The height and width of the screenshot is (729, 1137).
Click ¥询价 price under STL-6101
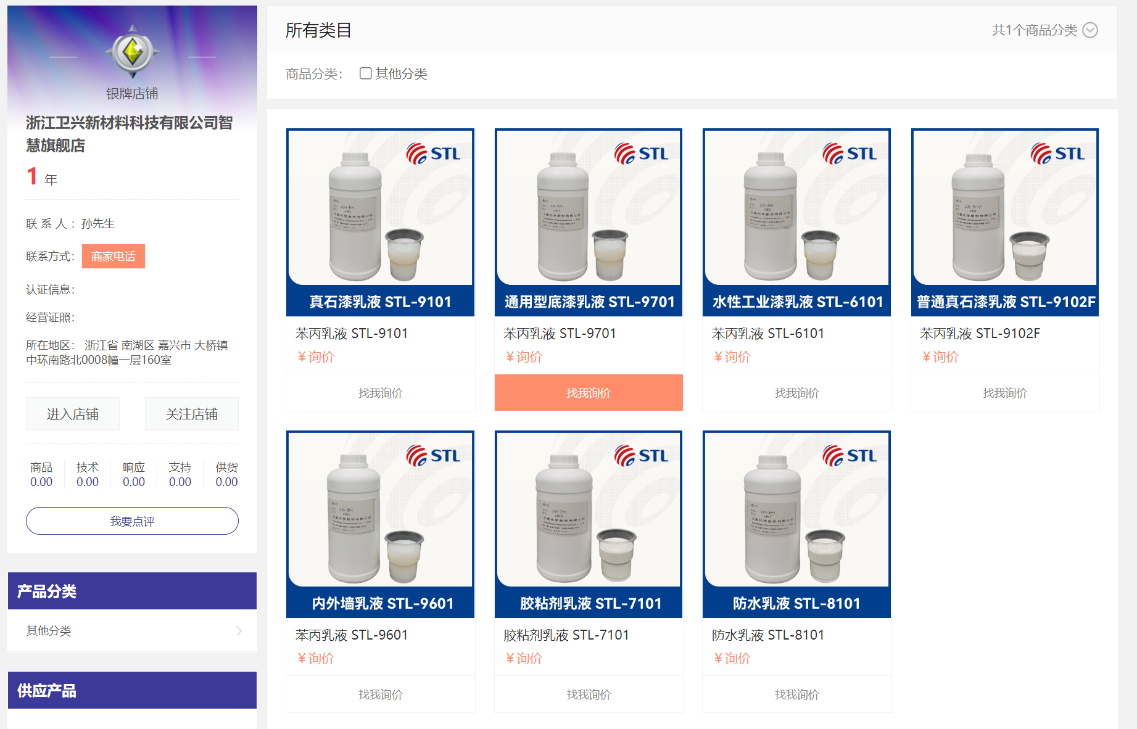tap(732, 357)
